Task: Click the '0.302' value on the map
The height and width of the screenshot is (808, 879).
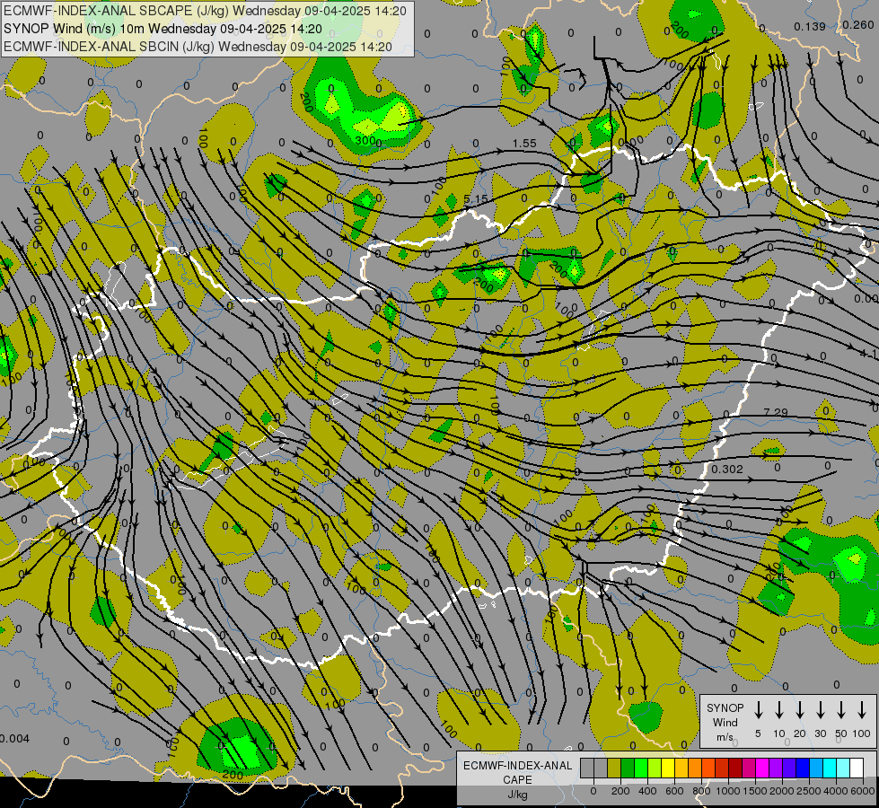Action: click(727, 469)
